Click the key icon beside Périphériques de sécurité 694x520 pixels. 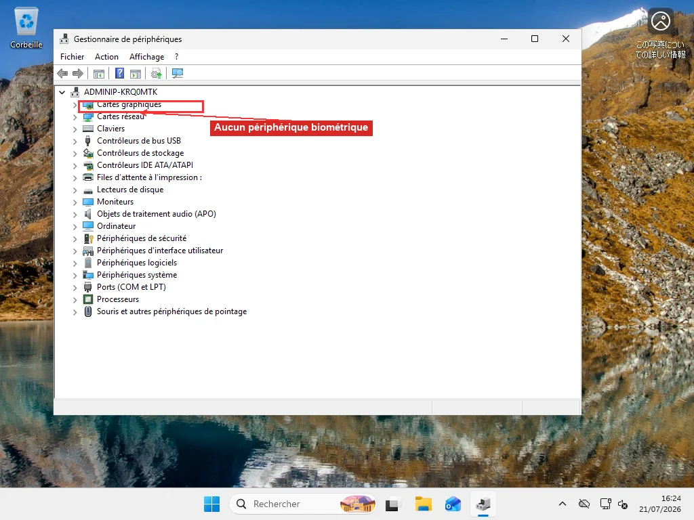point(88,238)
